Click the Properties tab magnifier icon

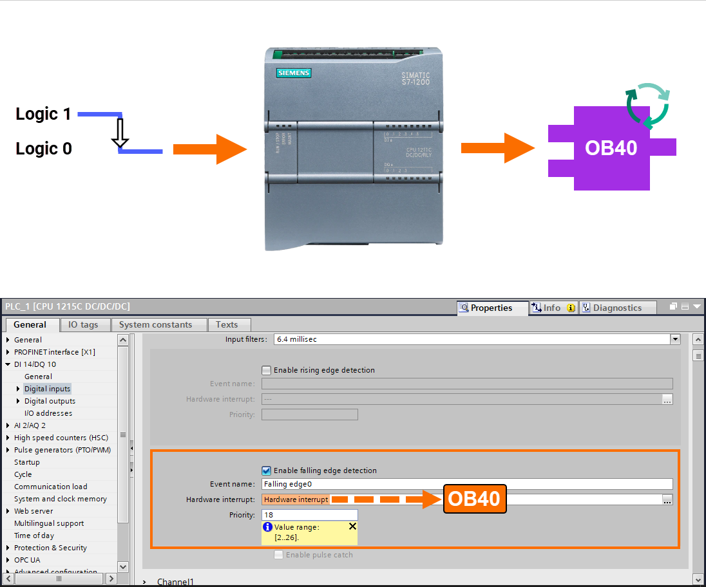click(464, 308)
